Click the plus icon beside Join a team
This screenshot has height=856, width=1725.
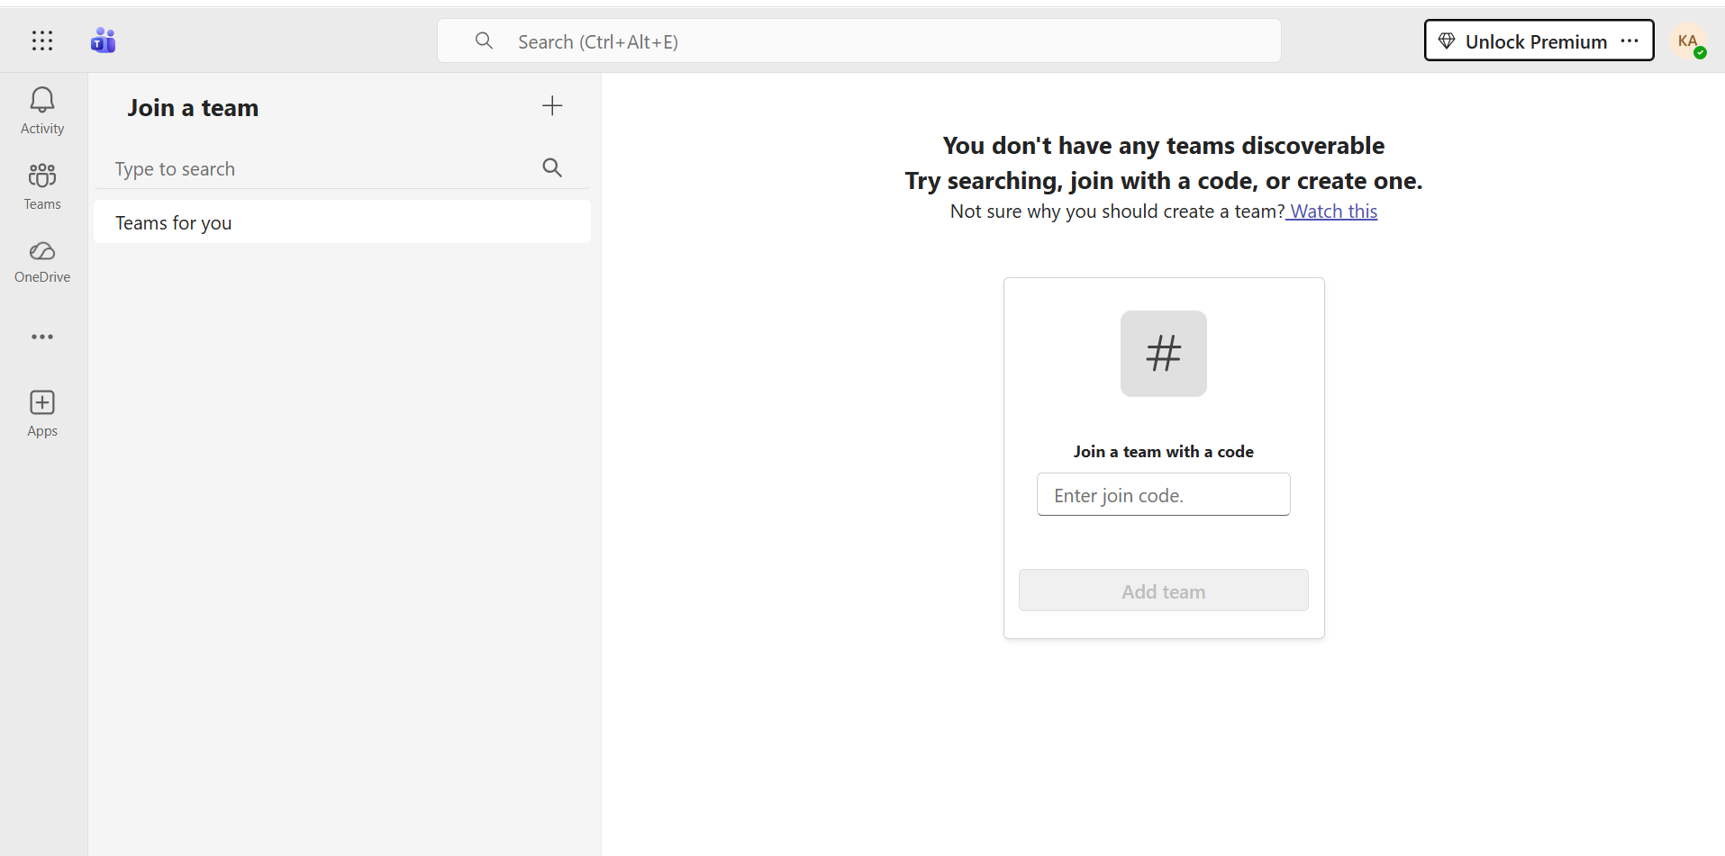tap(552, 106)
